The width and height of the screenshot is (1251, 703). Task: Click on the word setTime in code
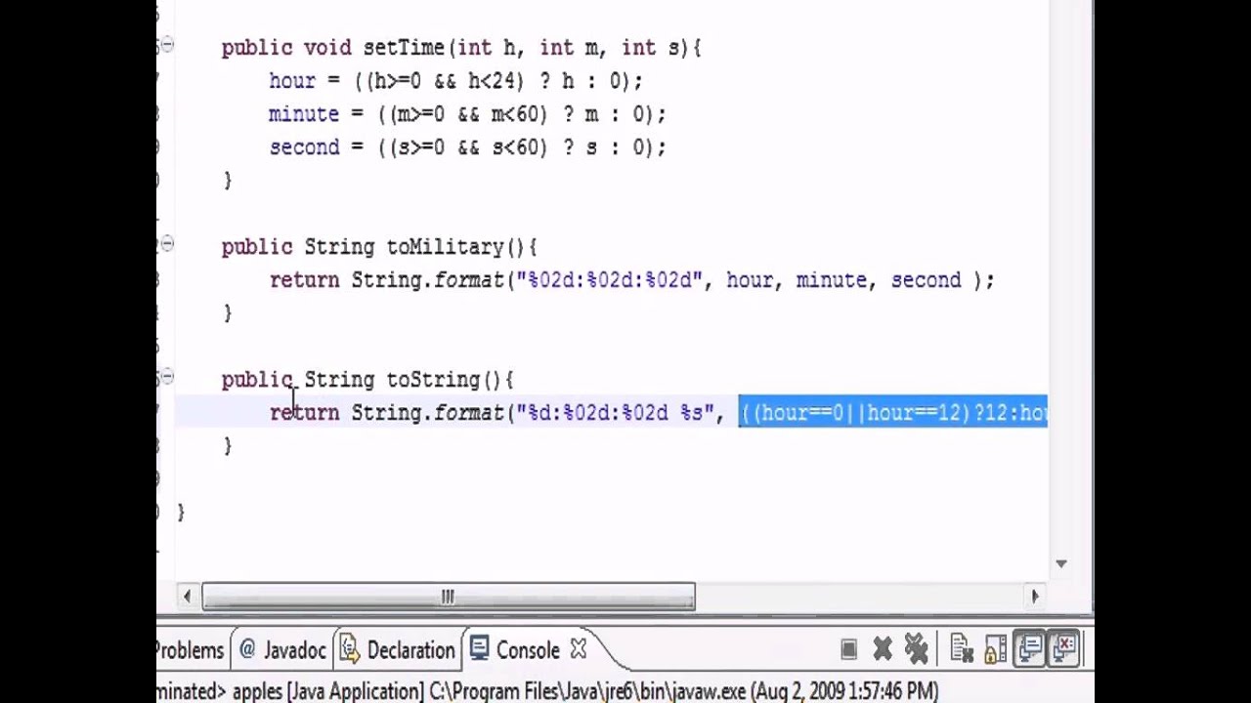pos(404,48)
